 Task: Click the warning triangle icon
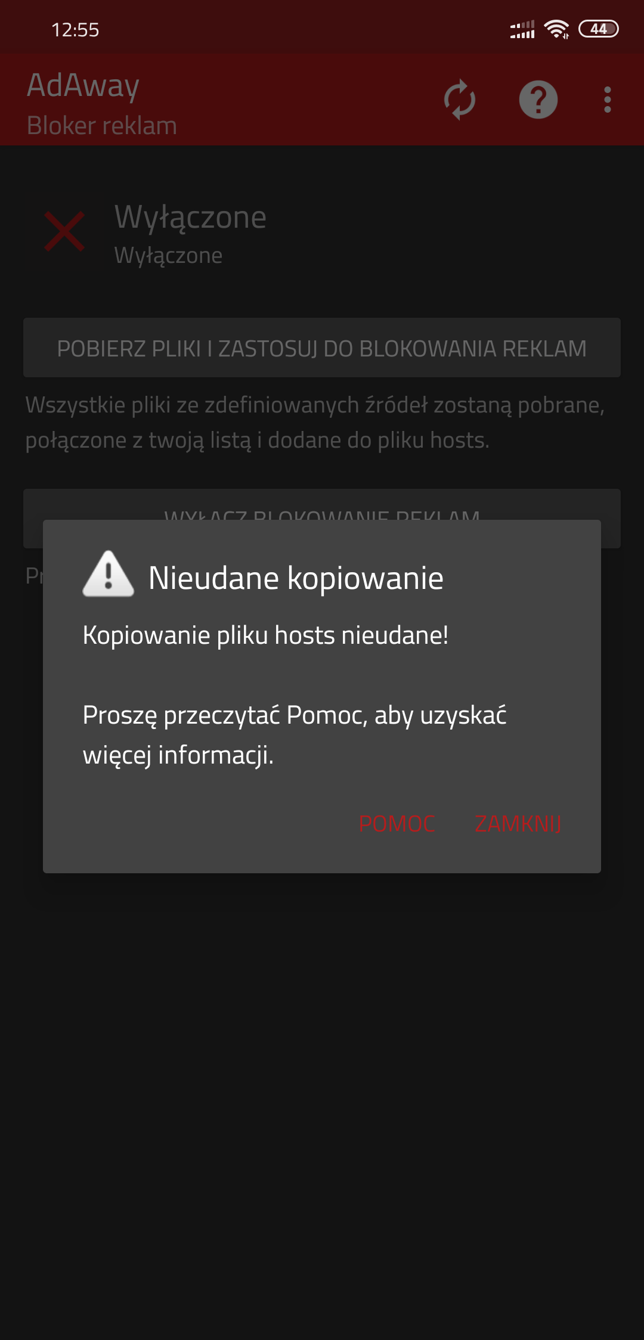[108, 574]
